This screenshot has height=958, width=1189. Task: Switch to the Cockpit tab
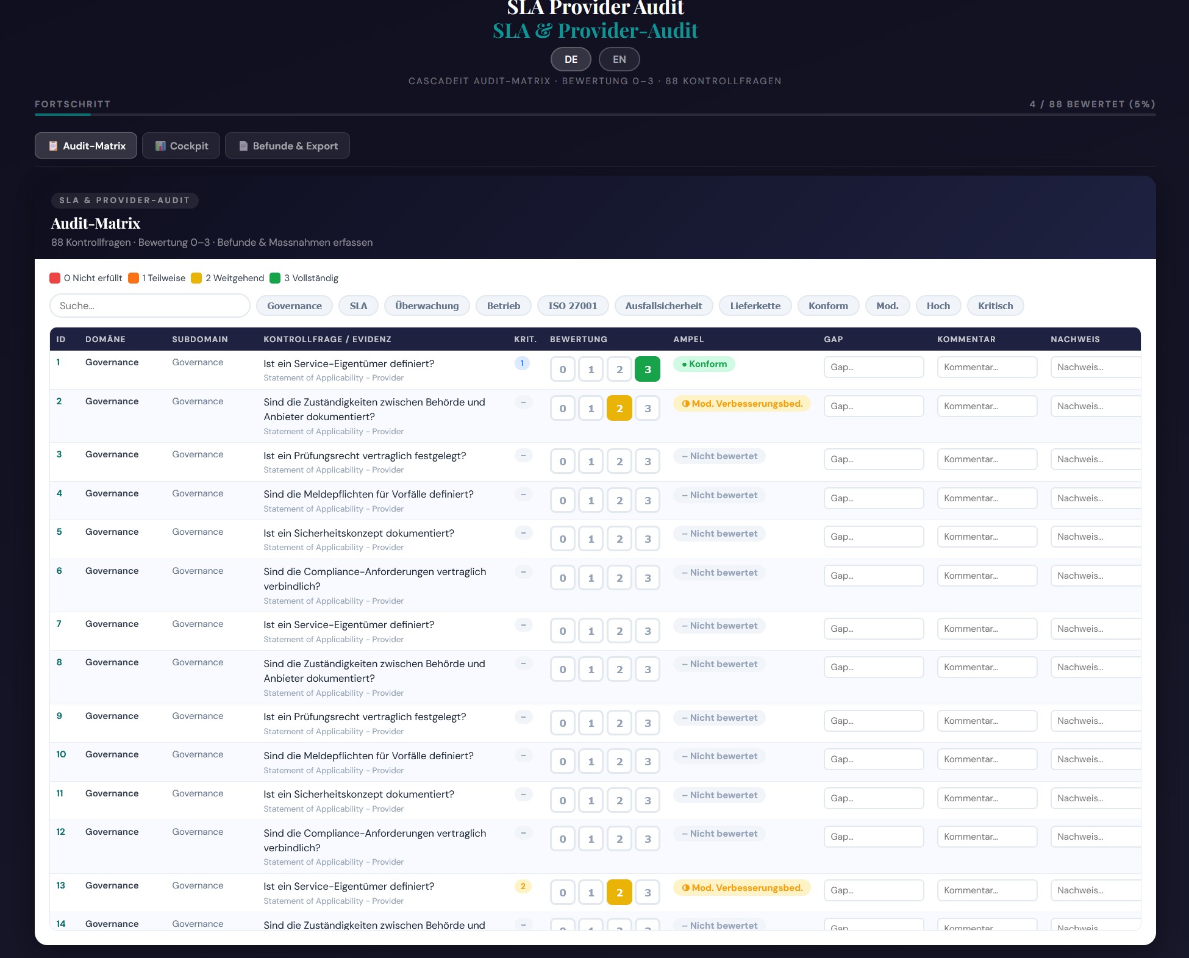point(181,146)
